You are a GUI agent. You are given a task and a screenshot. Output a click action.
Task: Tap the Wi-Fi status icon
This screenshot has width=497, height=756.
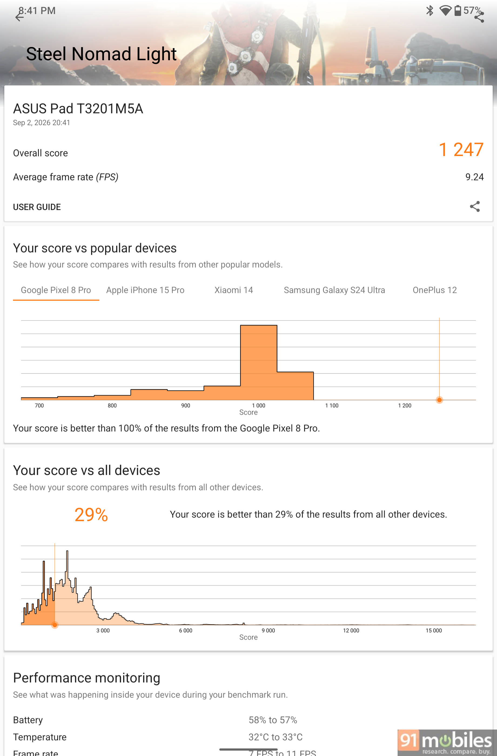(x=445, y=11)
